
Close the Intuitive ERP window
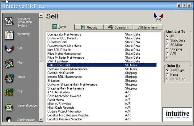pos(189,6)
